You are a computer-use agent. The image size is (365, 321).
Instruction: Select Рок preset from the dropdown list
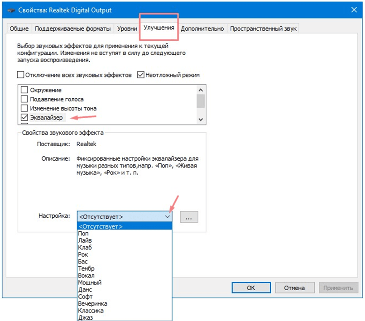(83, 255)
